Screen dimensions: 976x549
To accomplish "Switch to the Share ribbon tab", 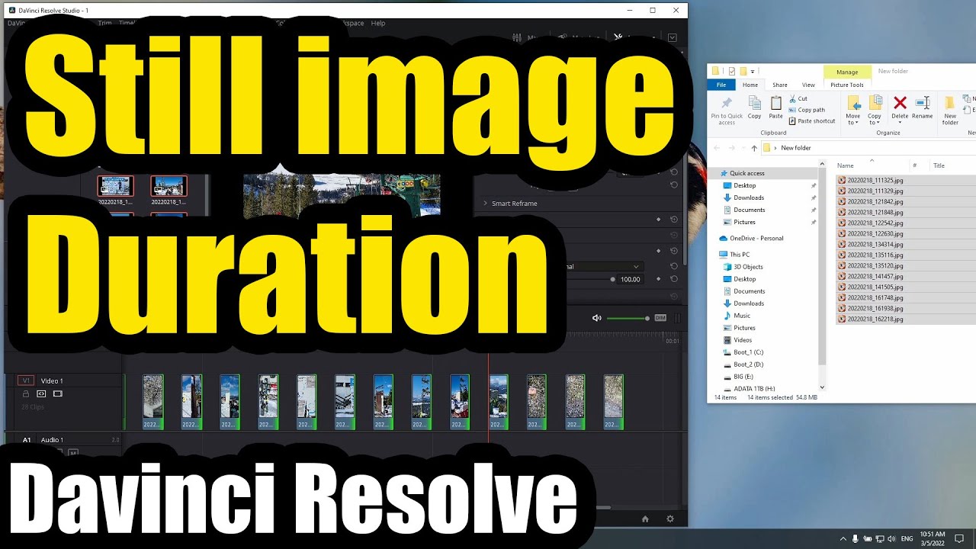I will (x=780, y=85).
